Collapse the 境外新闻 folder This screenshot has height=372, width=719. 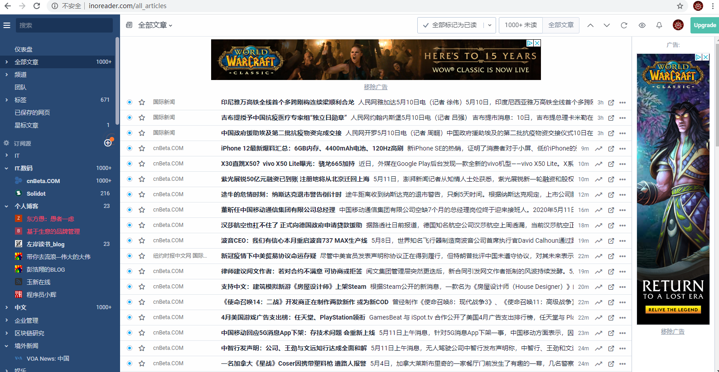coord(6,346)
